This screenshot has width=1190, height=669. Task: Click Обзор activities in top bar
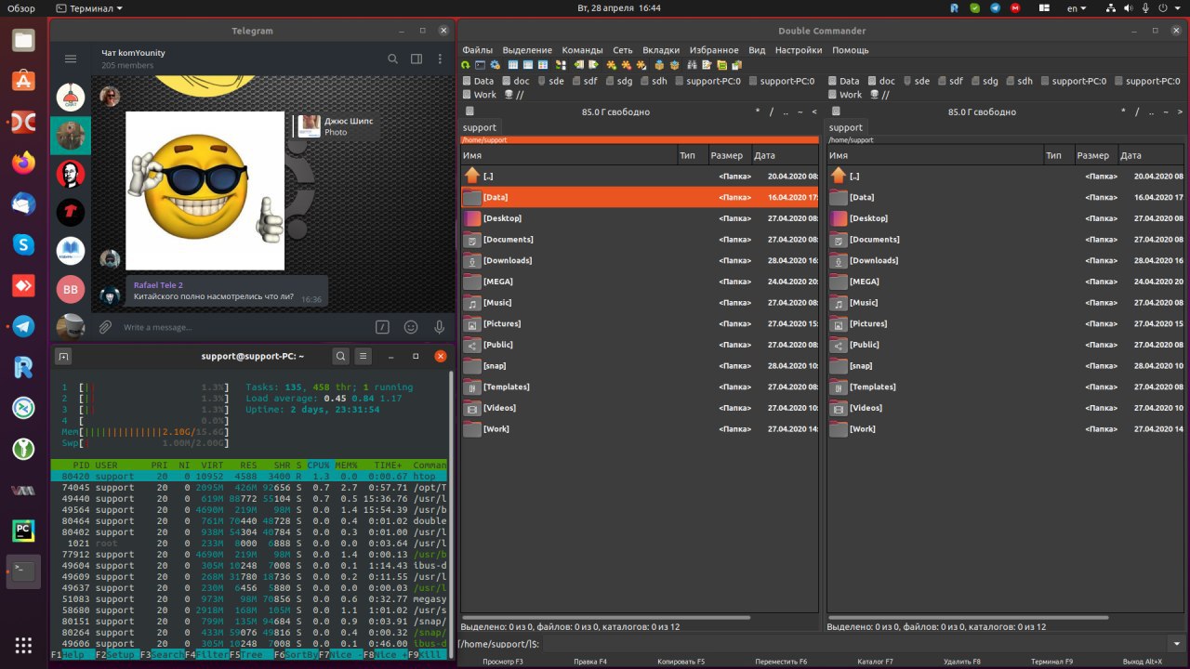[20, 7]
